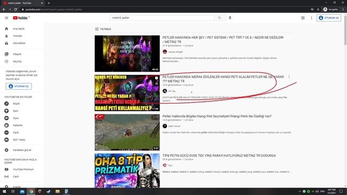347x195 pixels.
Task: Open the title PETLER HAKKINDA HER ŞEY / PET SİSTEMİ
Action: pos(223,40)
